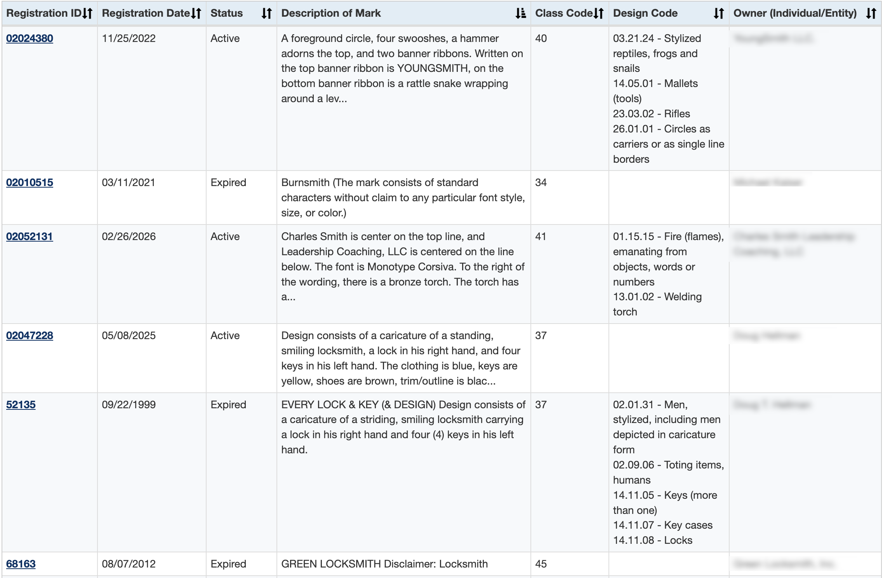Click class code 45
The image size is (883, 578).
tap(541, 564)
